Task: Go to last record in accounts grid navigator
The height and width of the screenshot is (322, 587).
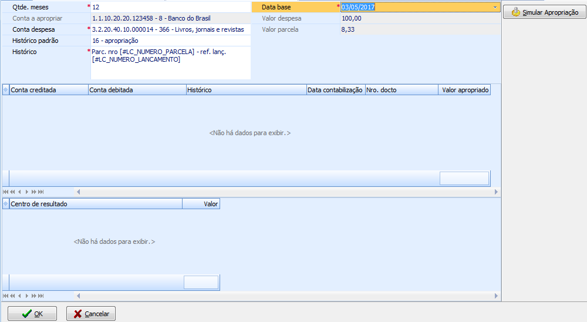Action: pos(41,192)
